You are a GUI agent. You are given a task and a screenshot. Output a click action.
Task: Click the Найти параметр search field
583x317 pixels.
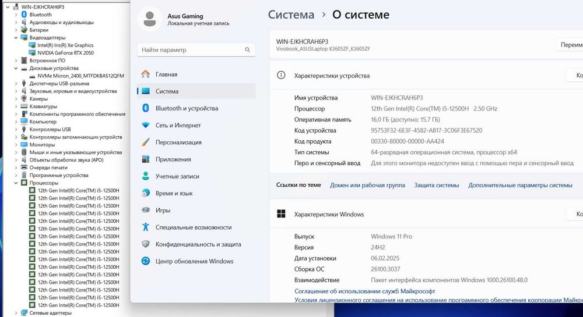point(196,49)
